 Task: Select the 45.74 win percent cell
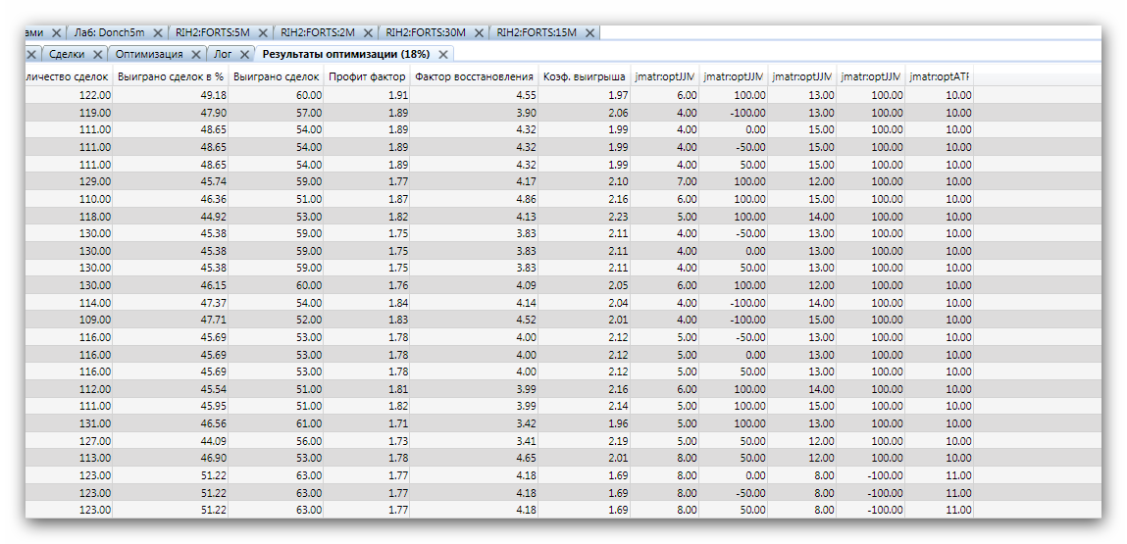click(x=171, y=181)
